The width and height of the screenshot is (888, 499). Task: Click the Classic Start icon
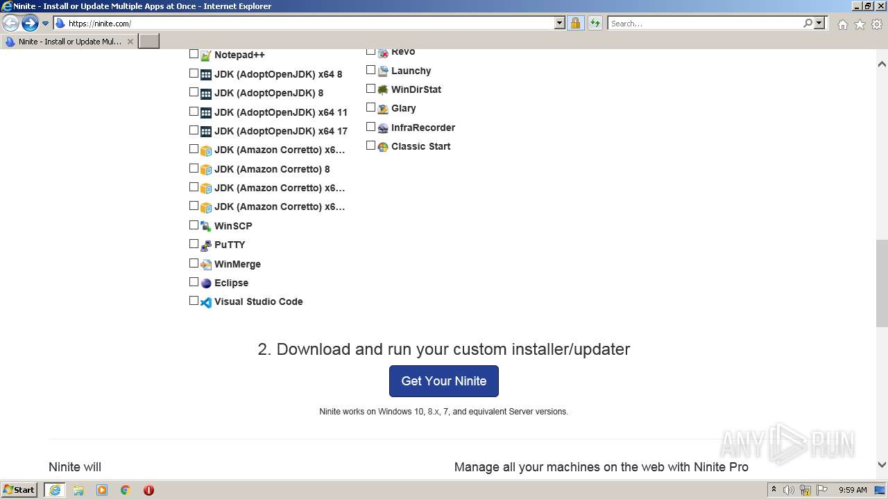coord(382,147)
